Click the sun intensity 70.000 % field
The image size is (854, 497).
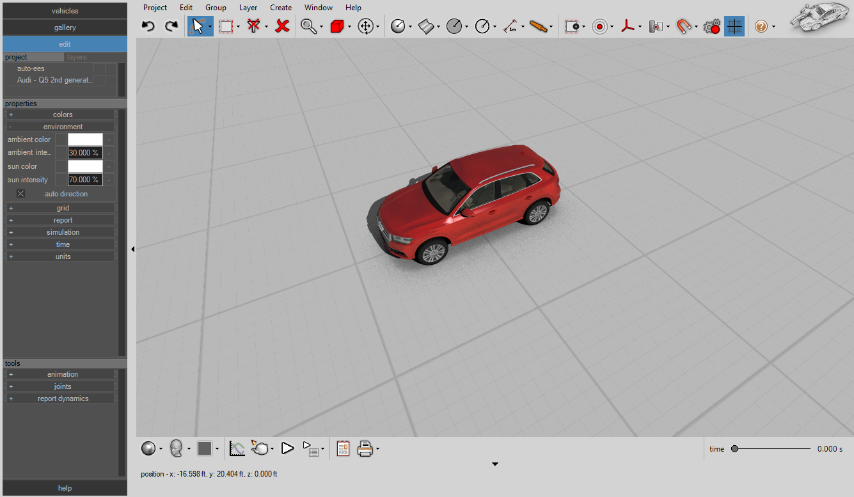[x=85, y=180]
